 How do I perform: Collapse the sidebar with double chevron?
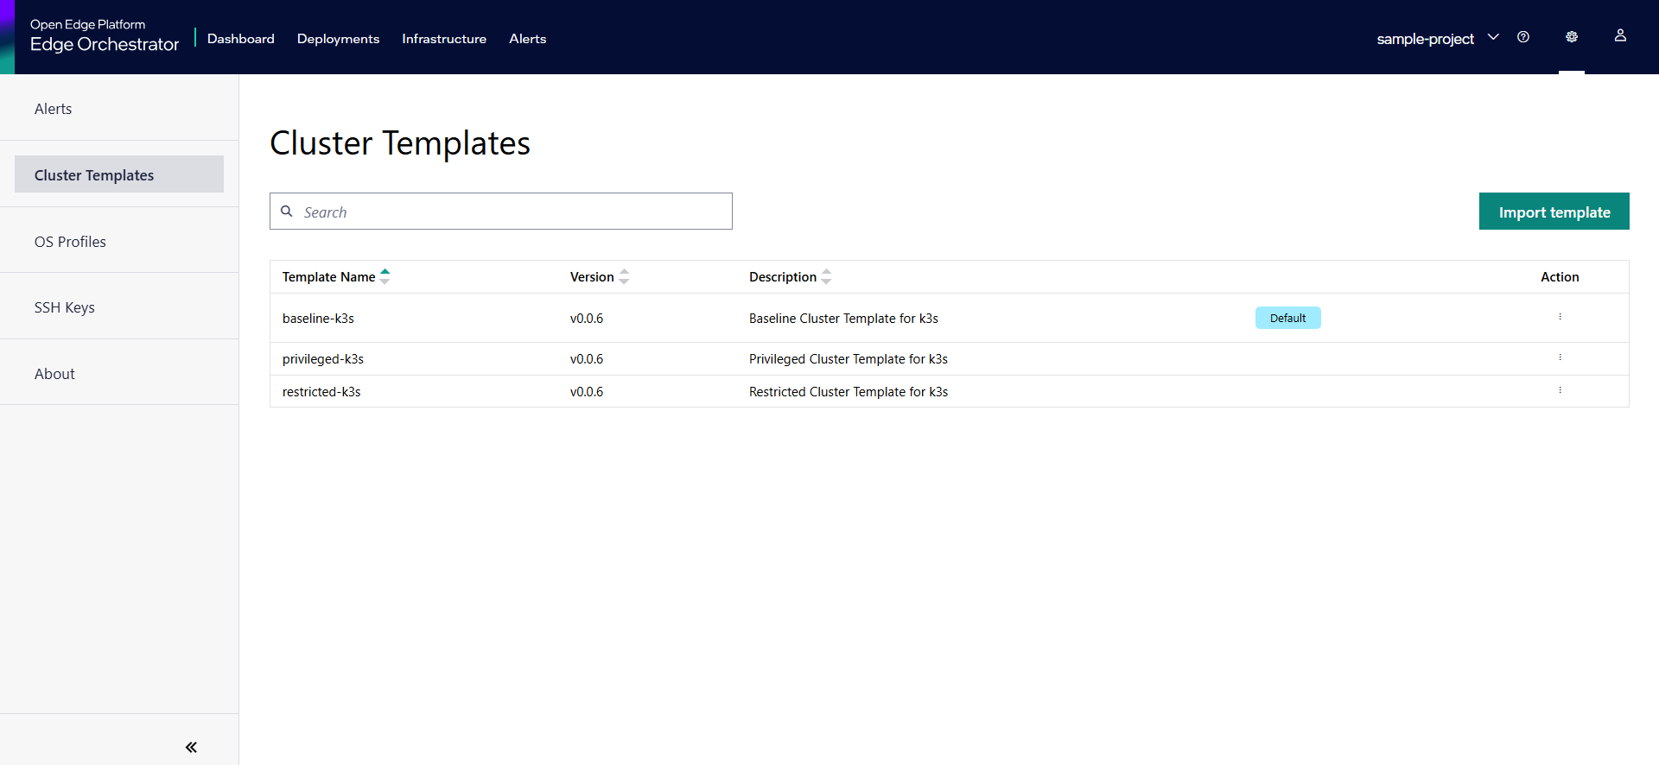(191, 747)
